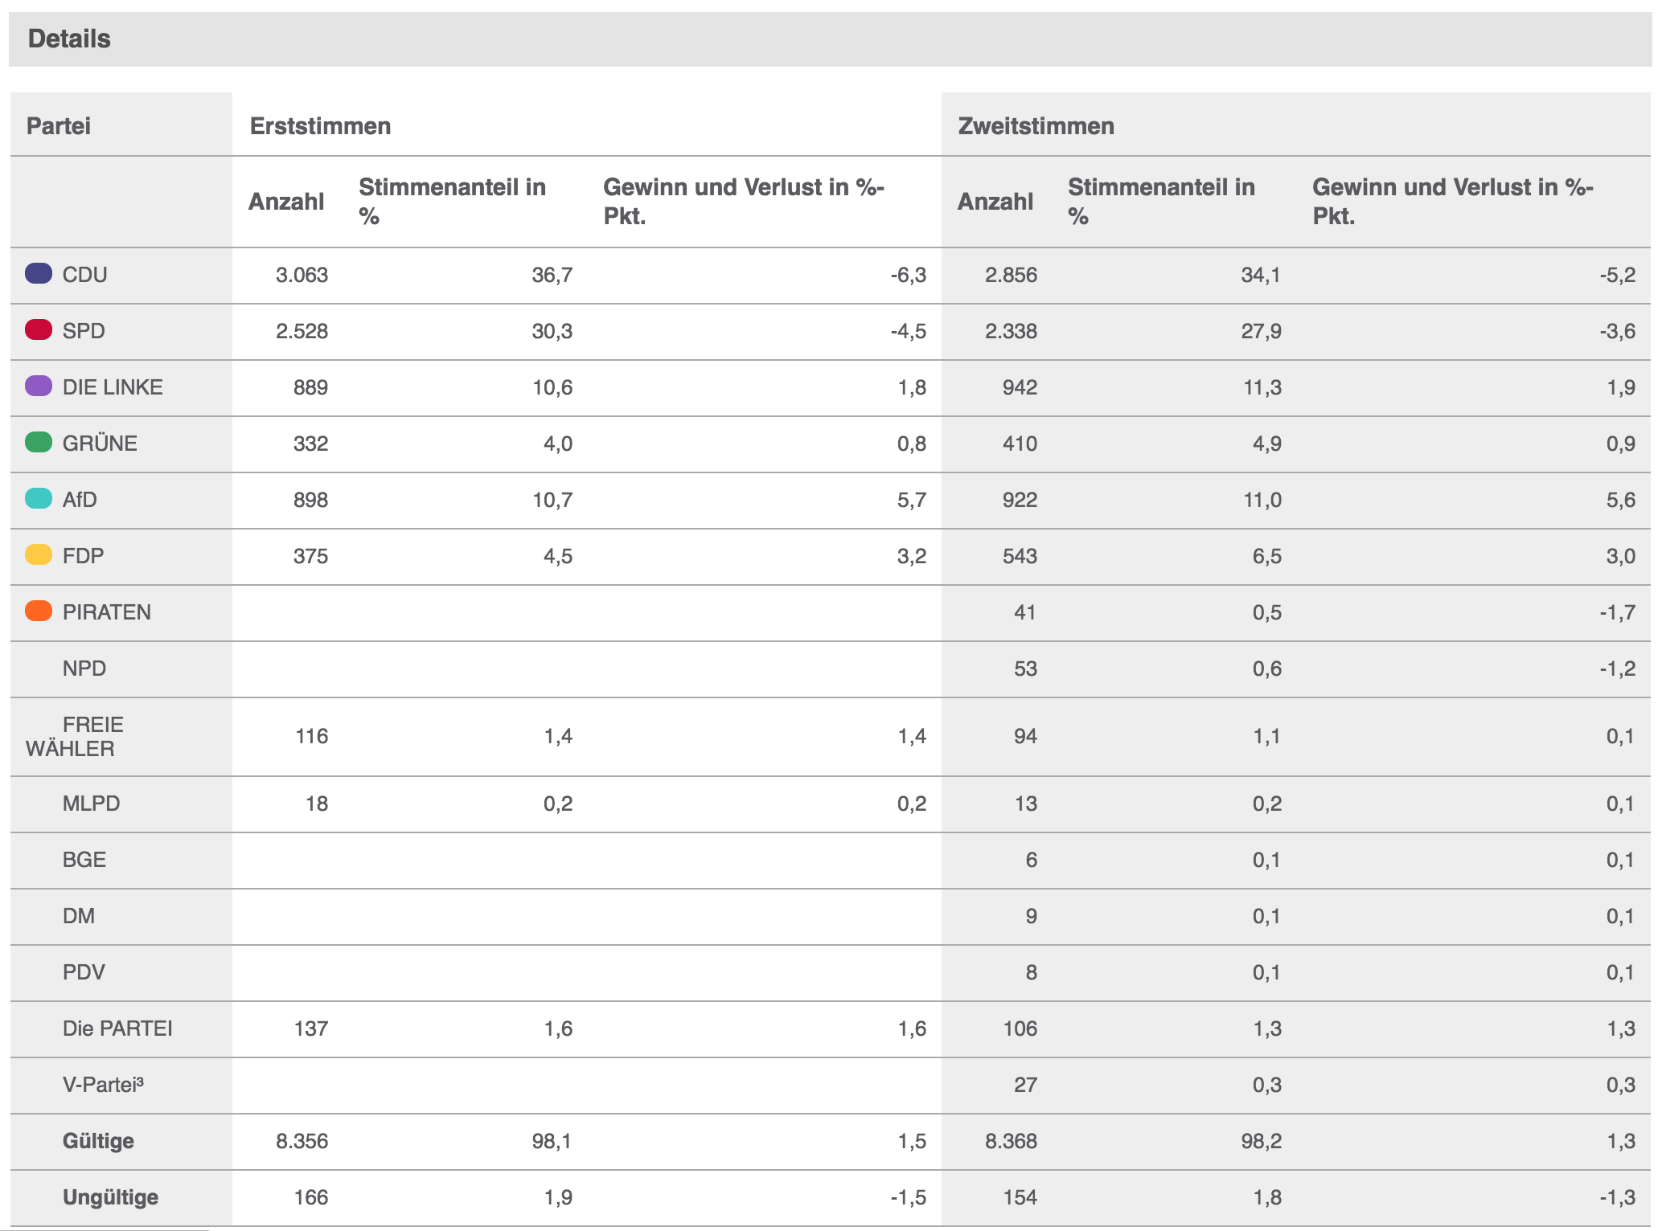1658x1231 pixels.
Task: Click Ungültige Zweitstimmen count 154
Action: (x=1020, y=1197)
